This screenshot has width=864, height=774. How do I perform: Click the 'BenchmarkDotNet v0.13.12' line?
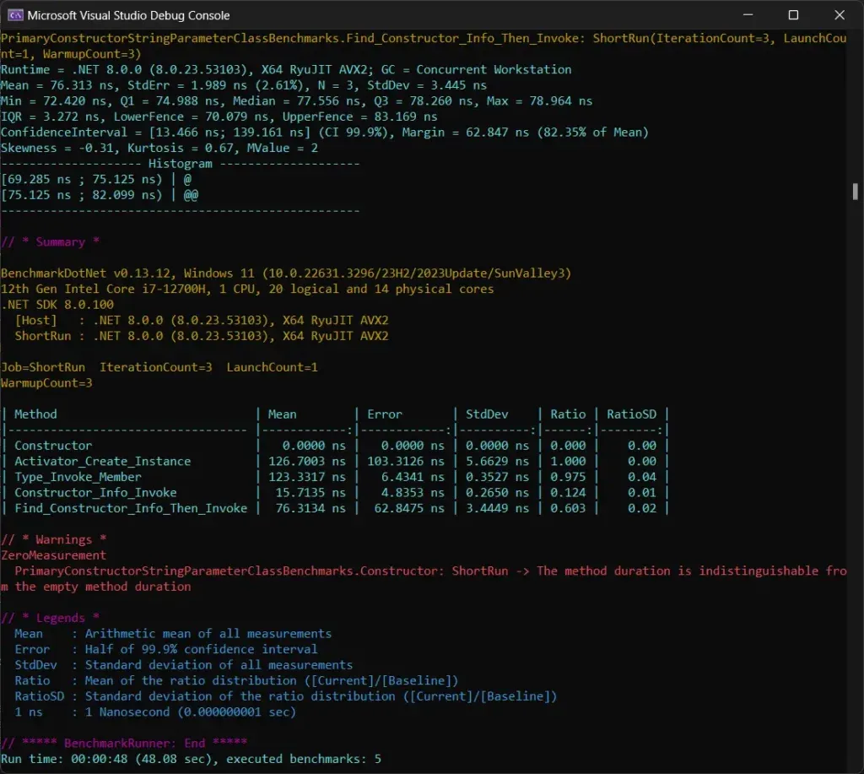[286, 273]
